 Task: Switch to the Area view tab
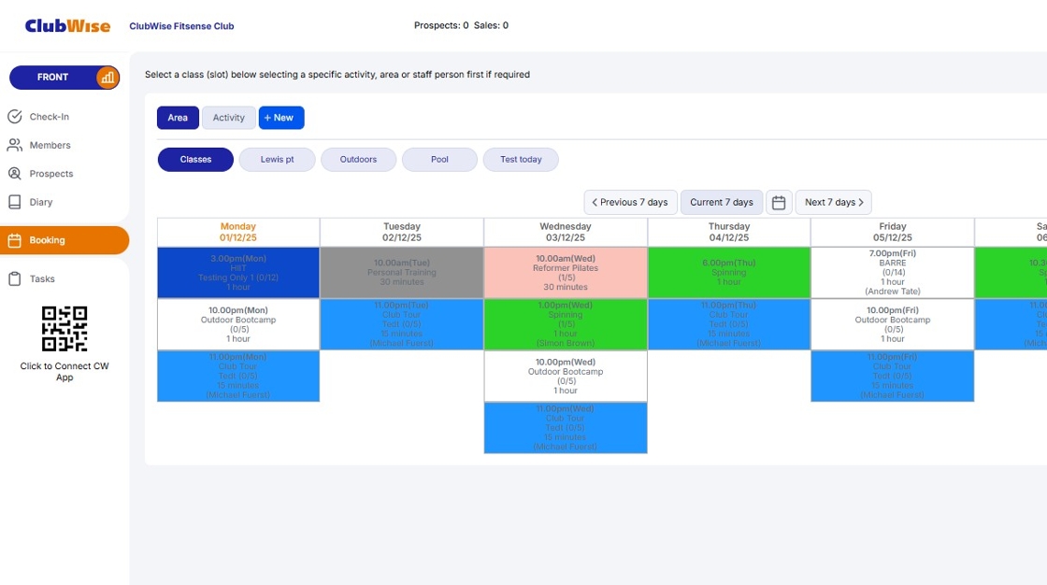click(x=178, y=118)
